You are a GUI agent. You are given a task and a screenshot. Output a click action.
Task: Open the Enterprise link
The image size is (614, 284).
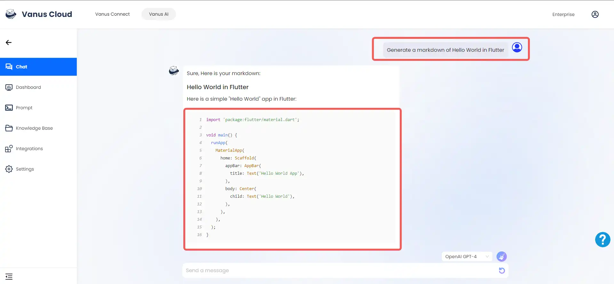click(563, 14)
